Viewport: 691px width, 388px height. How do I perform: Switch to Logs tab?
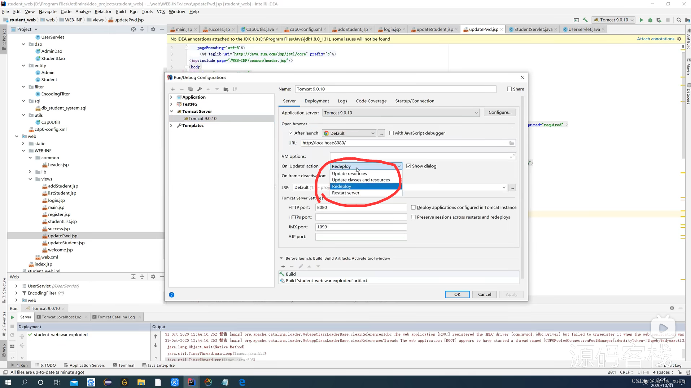click(342, 101)
